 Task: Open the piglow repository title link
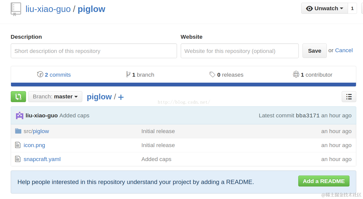click(91, 9)
